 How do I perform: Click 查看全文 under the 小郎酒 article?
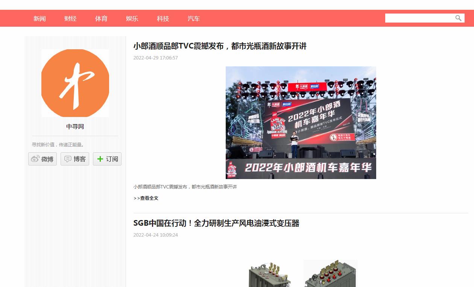146,198
